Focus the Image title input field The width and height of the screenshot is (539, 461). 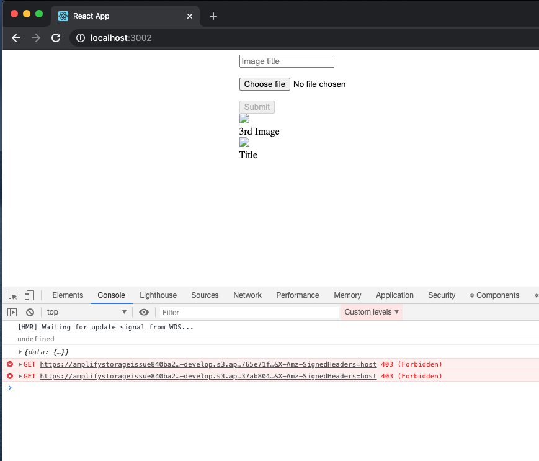point(287,61)
